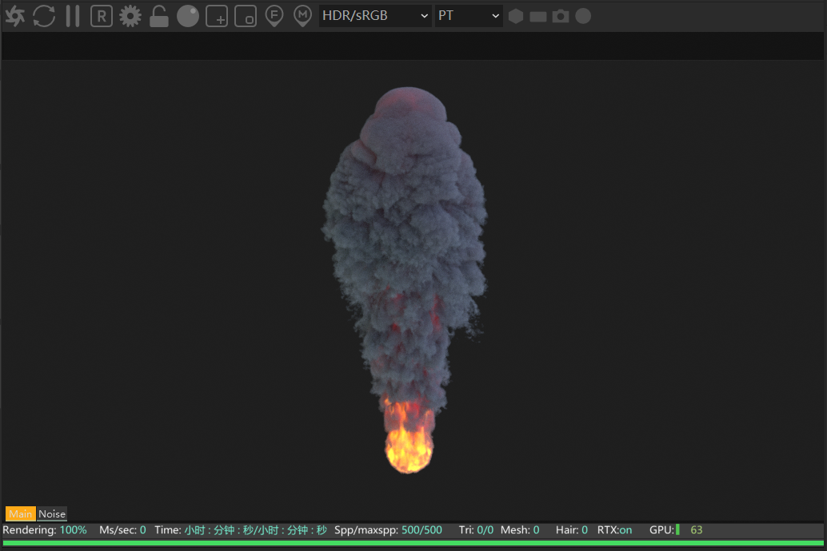This screenshot has height=551, width=827.
Task: Enable clay mode rendering
Action: tap(188, 15)
